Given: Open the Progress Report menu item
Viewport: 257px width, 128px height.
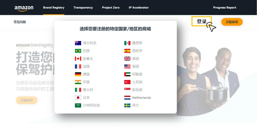Looking at the screenshot, I should click(224, 7).
